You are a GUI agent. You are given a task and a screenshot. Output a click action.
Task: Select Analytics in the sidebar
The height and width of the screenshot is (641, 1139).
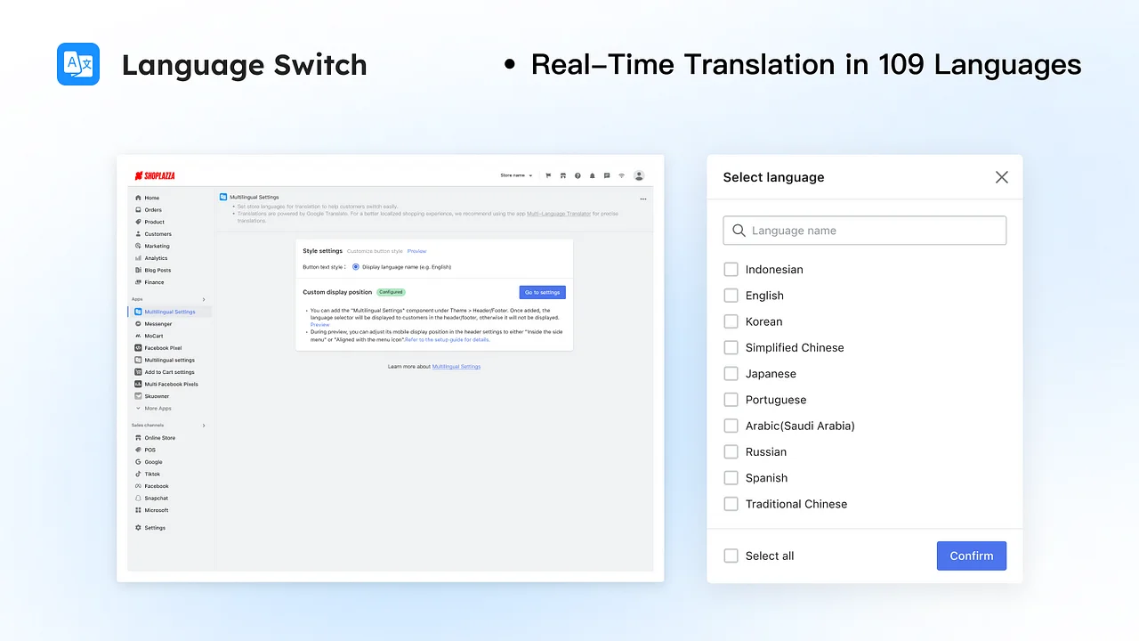click(156, 257)
